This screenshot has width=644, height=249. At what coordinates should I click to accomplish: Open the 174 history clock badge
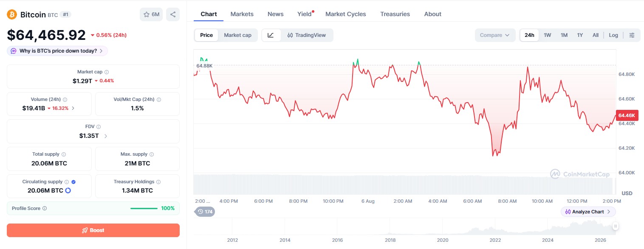(x=205, y=211)
